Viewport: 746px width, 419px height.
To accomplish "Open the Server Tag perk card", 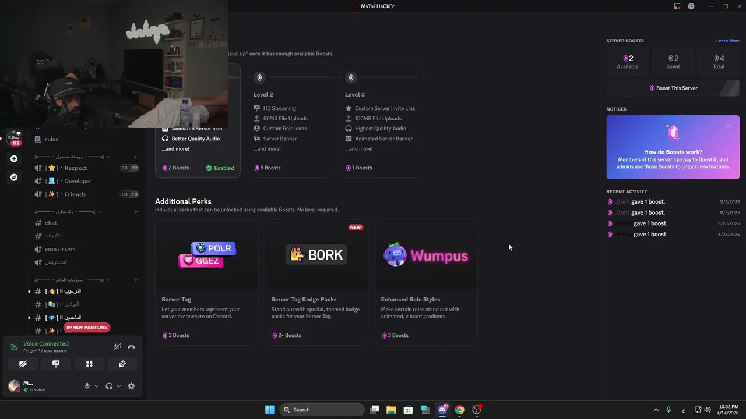I will pos(206,283).
